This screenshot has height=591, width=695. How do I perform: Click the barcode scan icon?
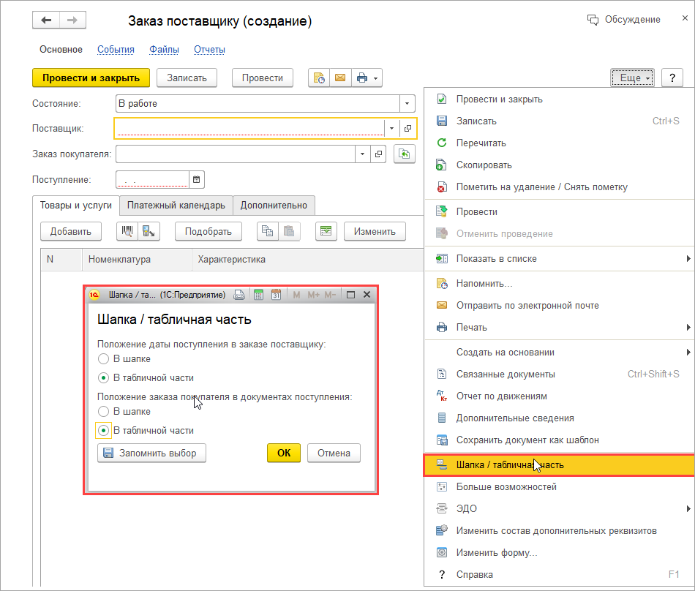127,231
